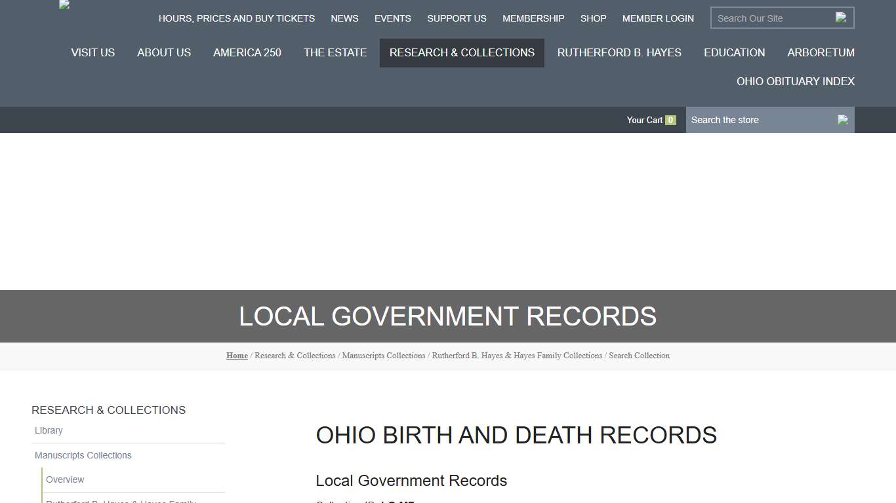Click inside the Search the store field

point(754,120)
